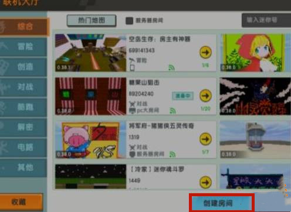Focus the 输入迷你号 search field
The height and width of the screenshot is (212, 291).
click(266, 20)
